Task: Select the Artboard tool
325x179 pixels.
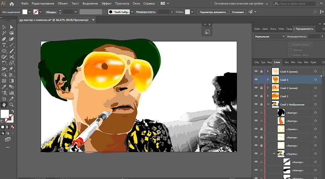Action: pos(4,99)
